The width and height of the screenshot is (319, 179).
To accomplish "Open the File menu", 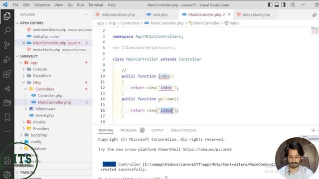I will [x=15, y=5].
